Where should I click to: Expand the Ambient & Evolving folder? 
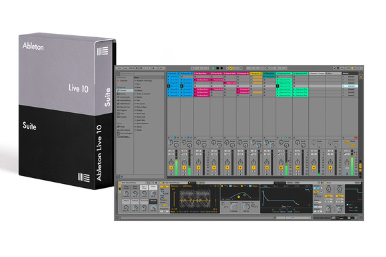[144, 80]
